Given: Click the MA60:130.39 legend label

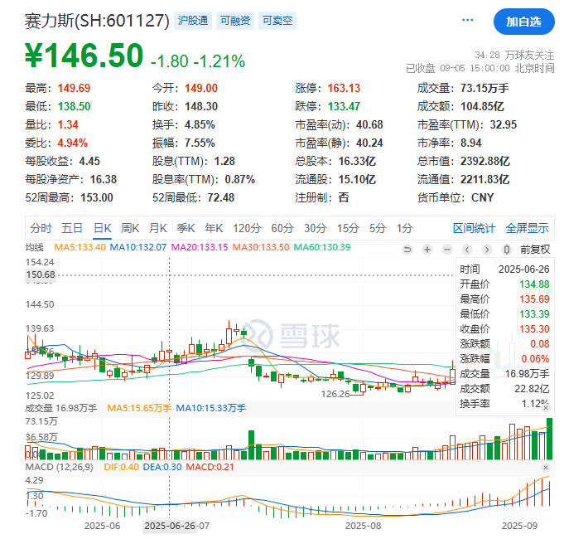Looking at the screenshot, I should 322,247.
